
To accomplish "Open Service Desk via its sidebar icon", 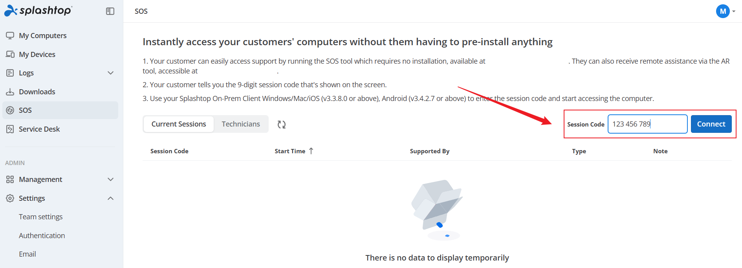I will point(10,128).
